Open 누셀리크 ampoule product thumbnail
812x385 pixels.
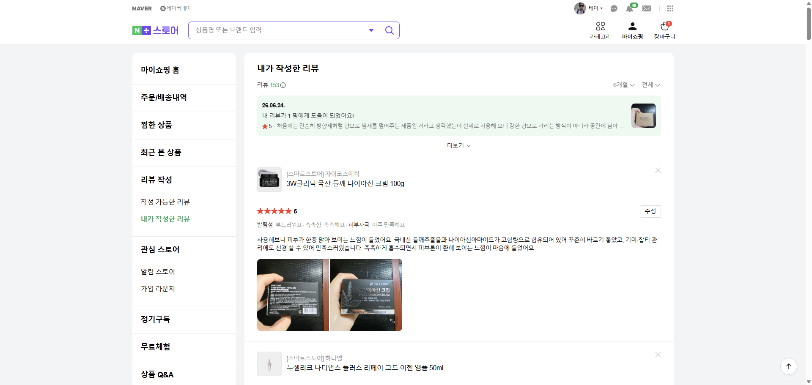coord(269,364)
